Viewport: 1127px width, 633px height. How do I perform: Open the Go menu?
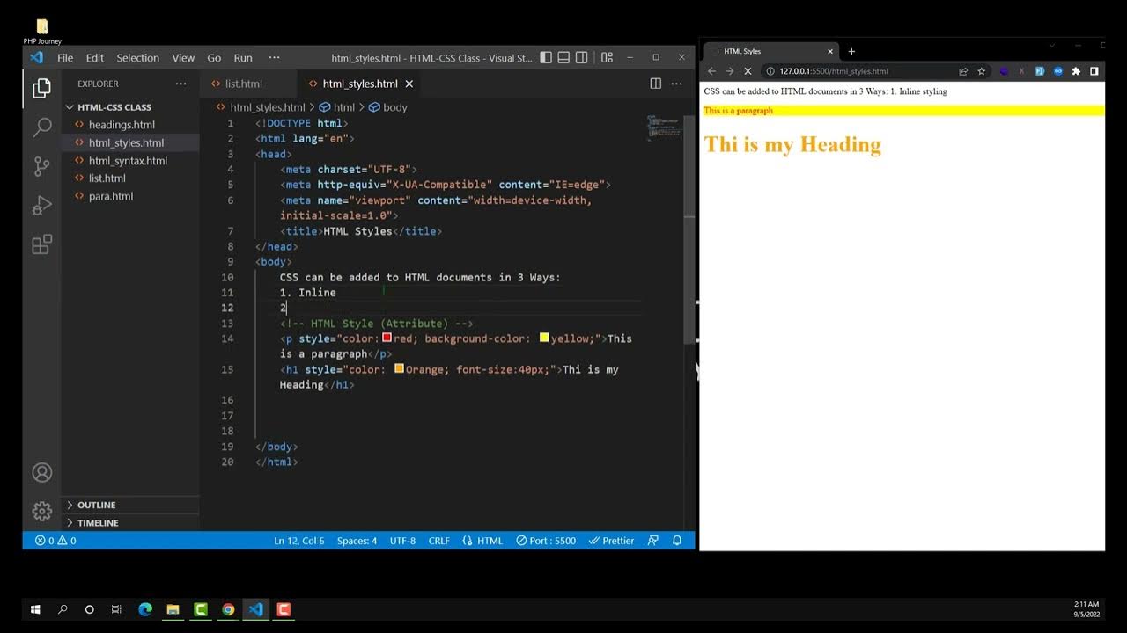coord(214,57)
